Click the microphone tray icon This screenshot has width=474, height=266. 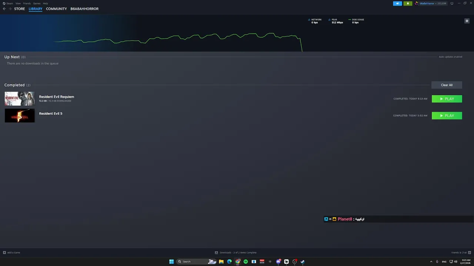437,262
